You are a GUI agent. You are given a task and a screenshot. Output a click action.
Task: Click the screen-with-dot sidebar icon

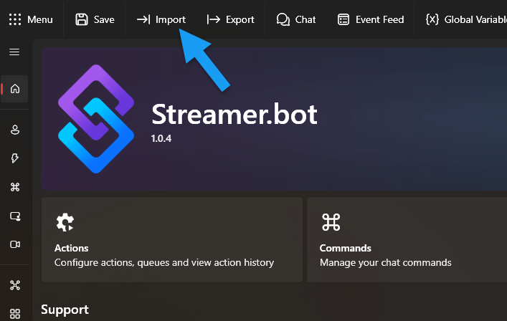coord(15,216)
